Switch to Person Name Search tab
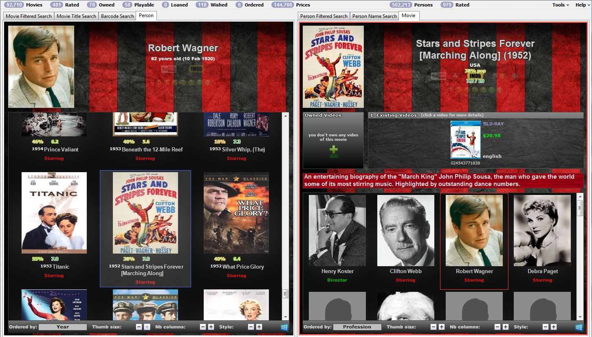Viewport: 592px width, 337px height. click(x=374, y=16)
